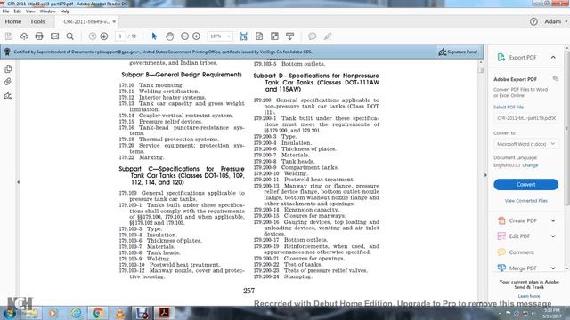Click the Adobe Reader taskbar icon
The image size is (570, 320).
coord(164,313)
